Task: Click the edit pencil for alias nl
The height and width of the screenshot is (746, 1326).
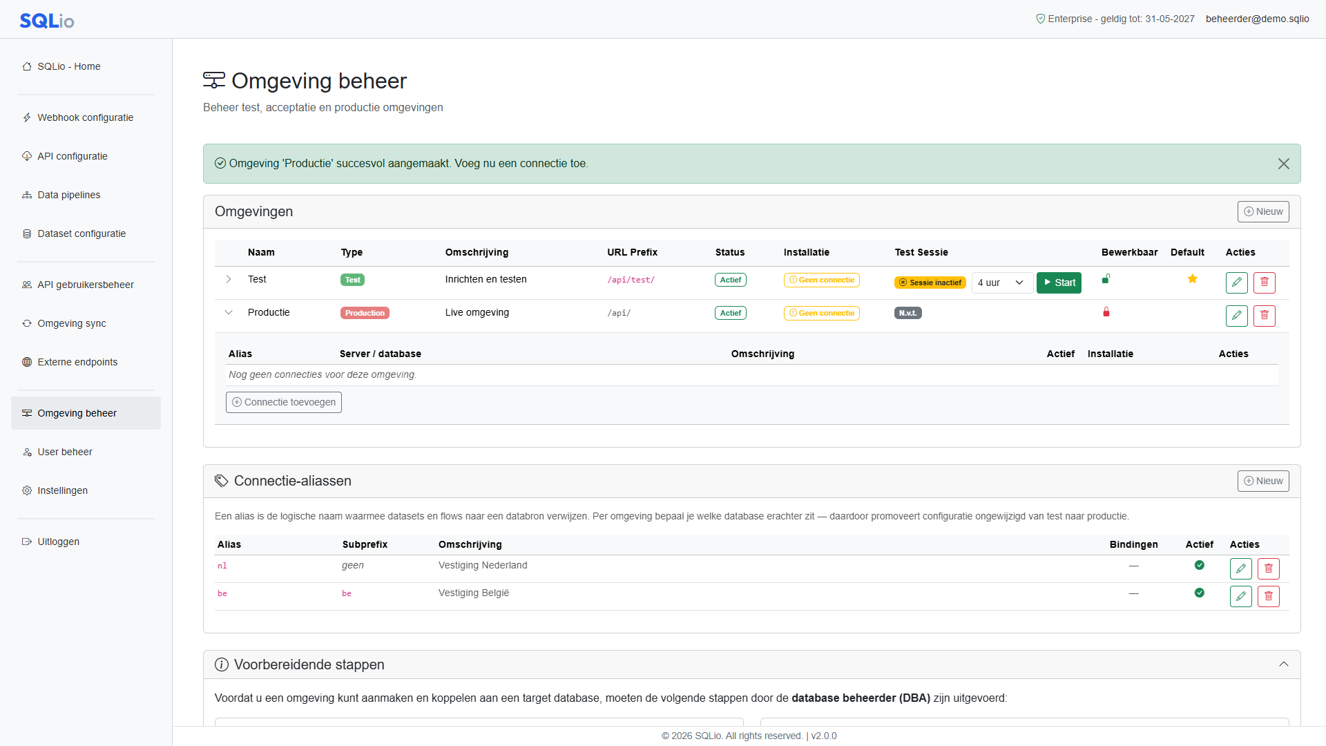Action: point(1240,569)
